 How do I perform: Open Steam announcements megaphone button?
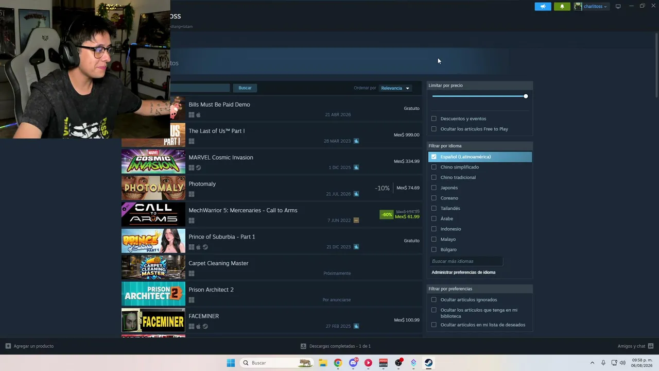click(x=543, y=6)
